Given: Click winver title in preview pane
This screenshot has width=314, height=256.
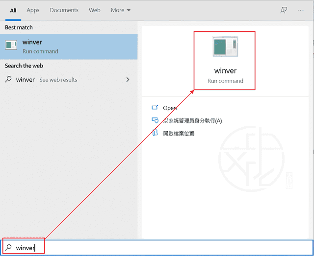Looking at the screenshot, I should pos(225,71).
